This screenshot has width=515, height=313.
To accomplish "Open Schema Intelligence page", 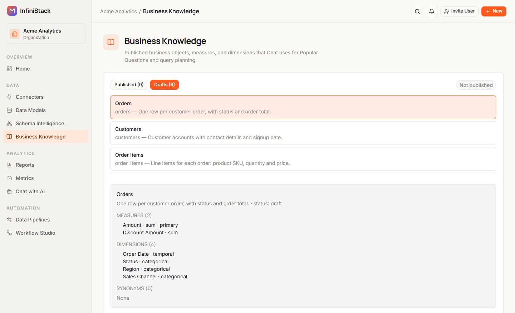I will [45, 123].
